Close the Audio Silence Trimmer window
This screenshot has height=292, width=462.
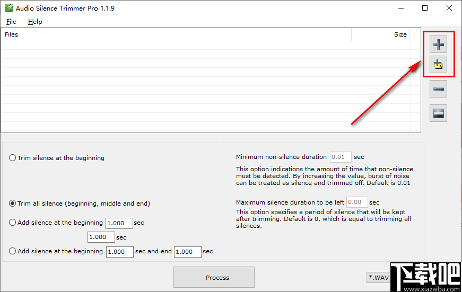pos(449,8)
